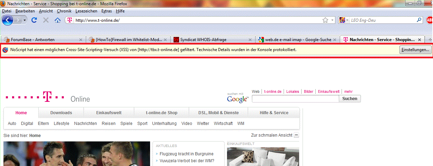Open the Auto subnavigation link
This screenshot has width=433, height=166.
pyautogui.click(x=12, y=123)
